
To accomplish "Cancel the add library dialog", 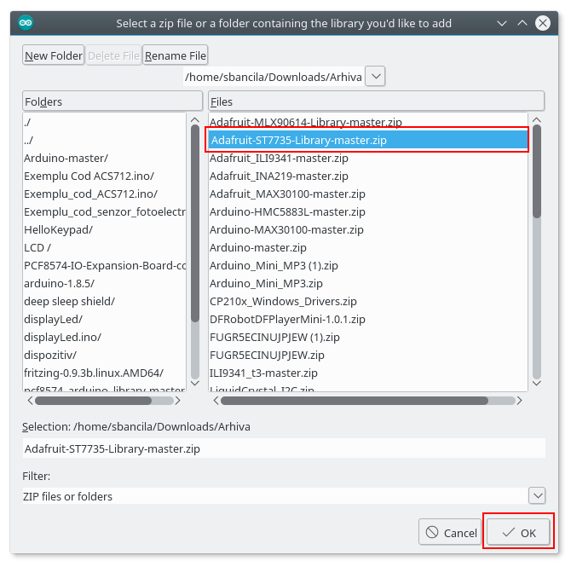I will tap(450, 533).
